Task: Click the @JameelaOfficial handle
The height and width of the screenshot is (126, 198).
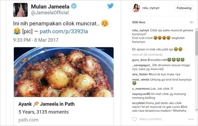Action: (50, 13)
